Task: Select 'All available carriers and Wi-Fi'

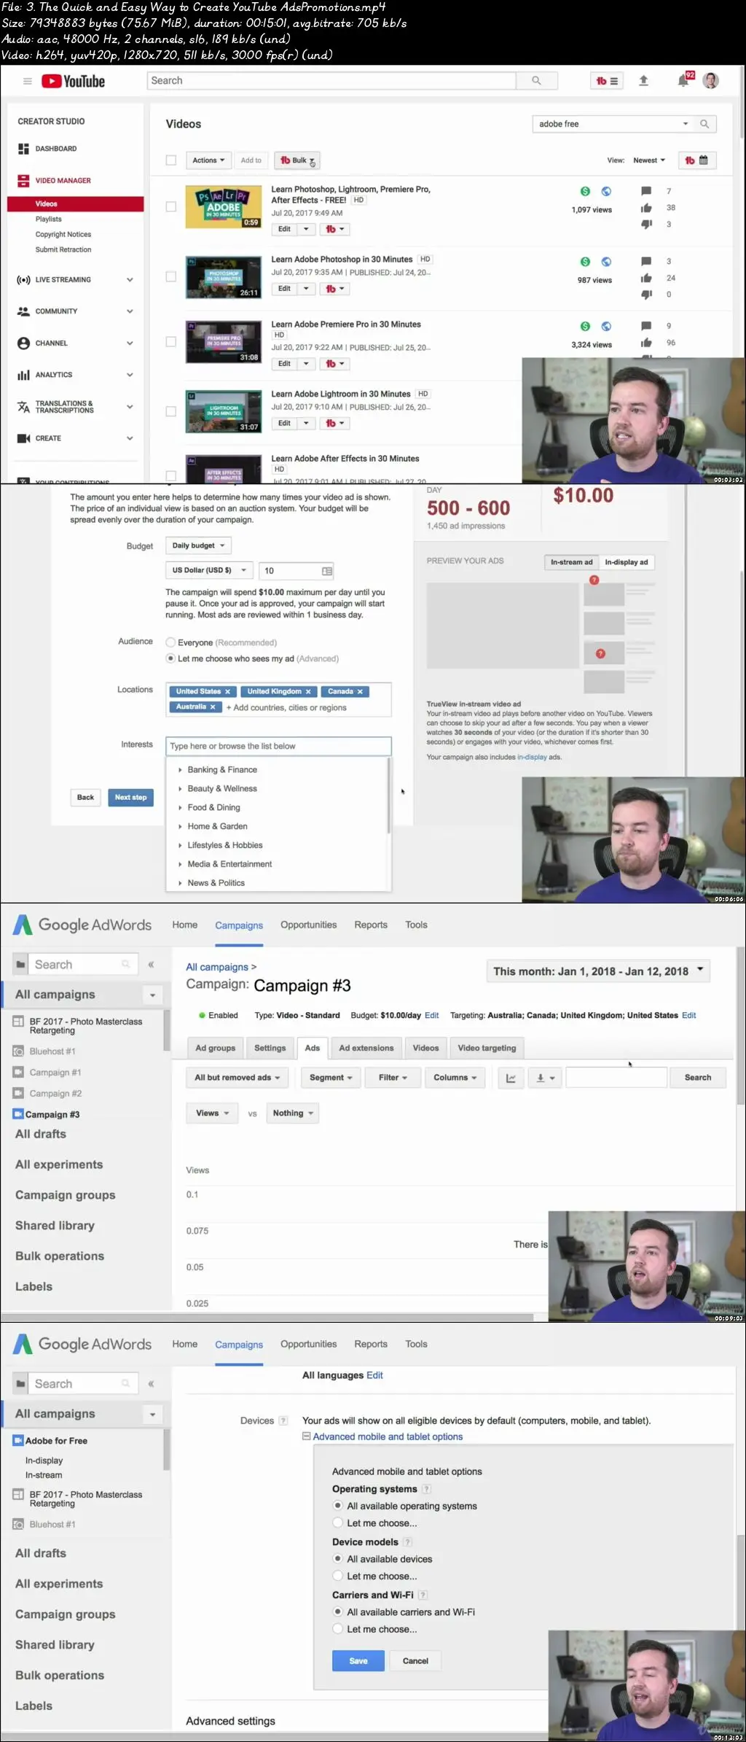Action: [337, 1611]
